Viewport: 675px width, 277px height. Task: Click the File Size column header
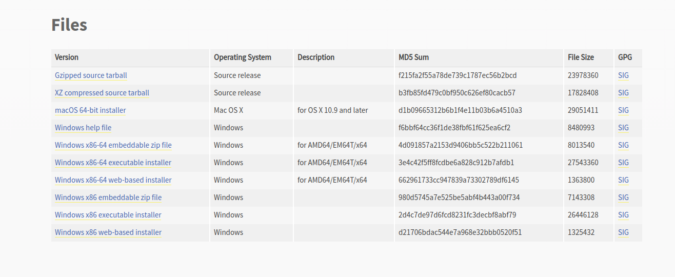(581, 57)
